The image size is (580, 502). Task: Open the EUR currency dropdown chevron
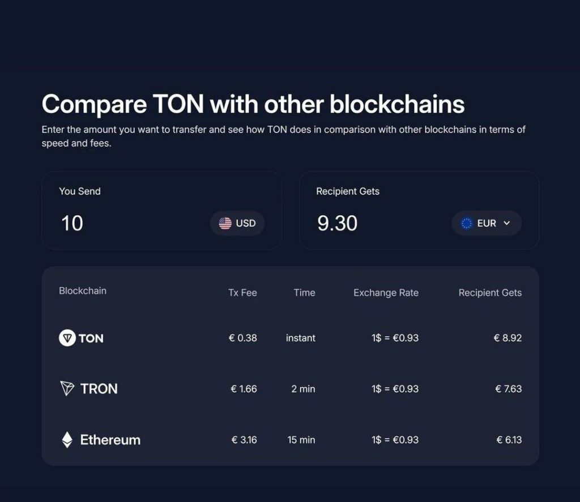(507, 223)
